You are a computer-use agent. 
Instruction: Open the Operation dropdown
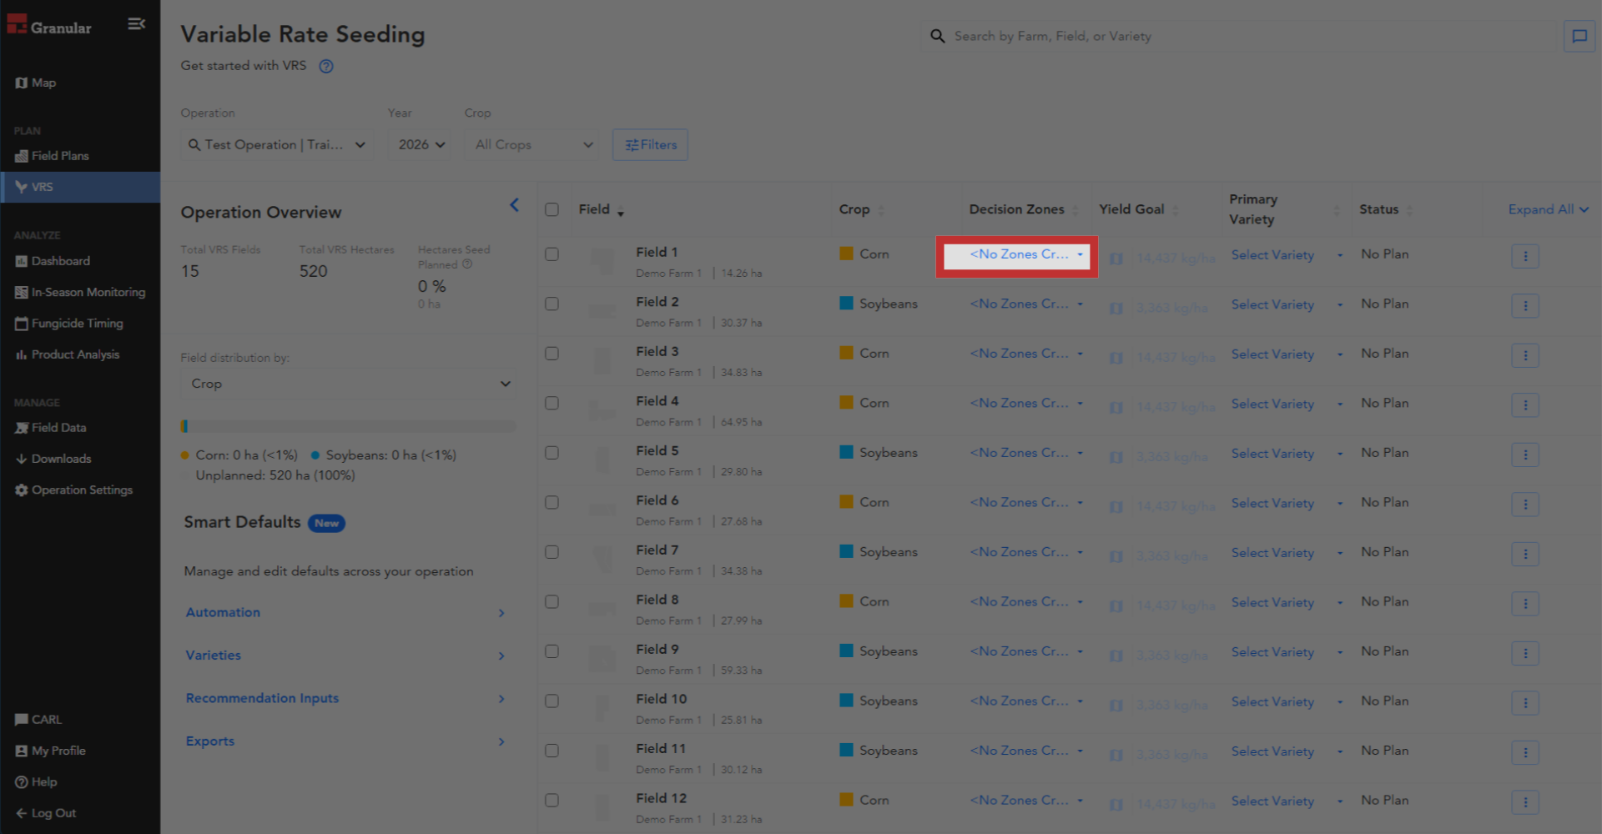point(277,145)
